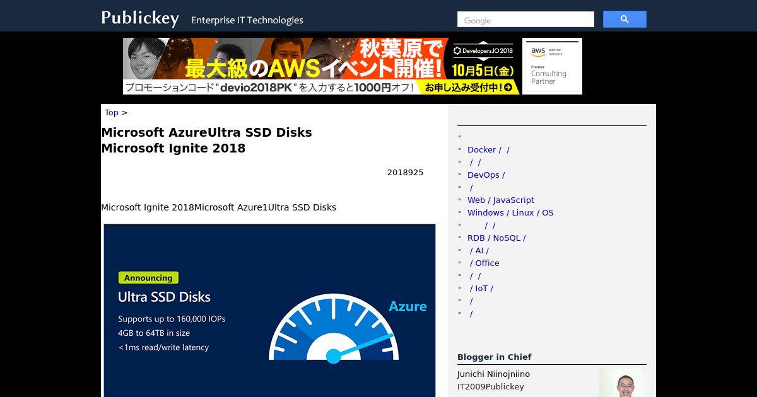The width and height of the screenshot is (757, 397).
Task: Open the AI category link
Action: pyautogui.click(x=479, y=251)
